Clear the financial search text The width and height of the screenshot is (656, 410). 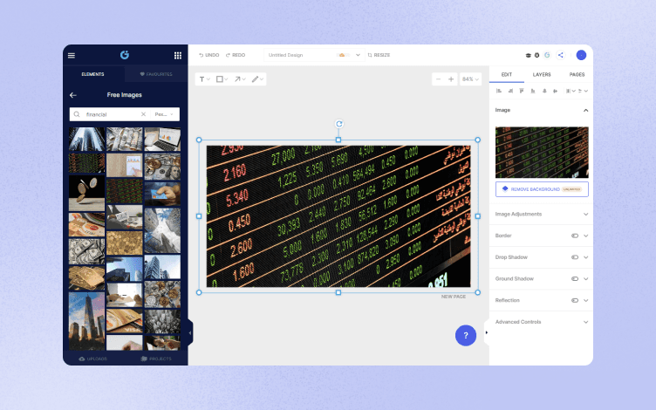(x=143, y=114)
